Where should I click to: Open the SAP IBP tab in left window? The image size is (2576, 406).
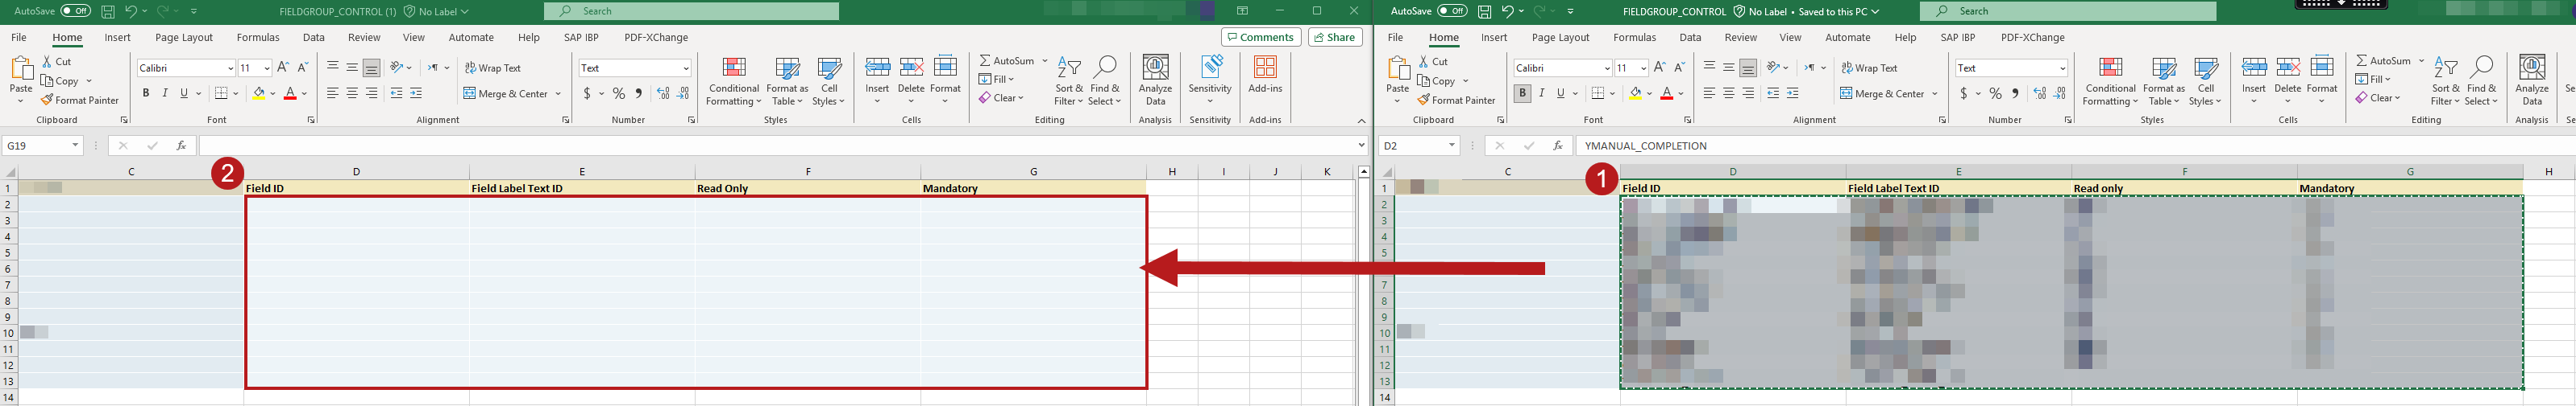coord(581,38)
